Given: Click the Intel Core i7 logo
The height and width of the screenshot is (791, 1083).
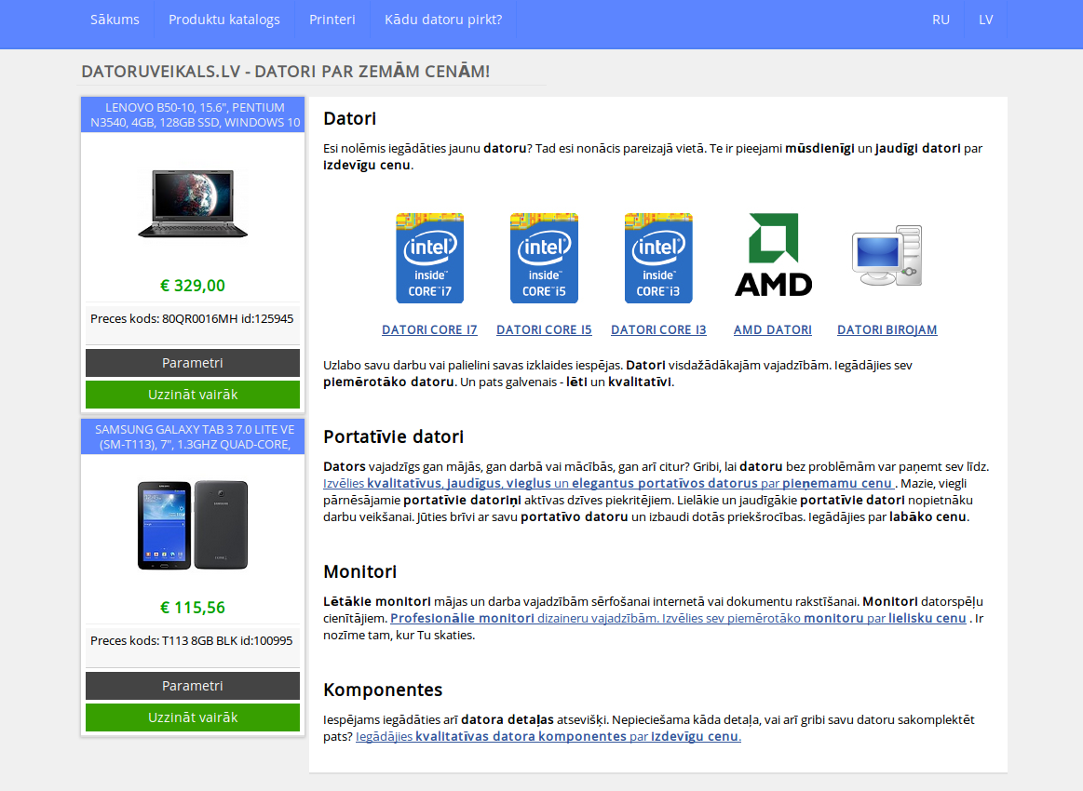Looking at the screenshot, I should point(429,258).
